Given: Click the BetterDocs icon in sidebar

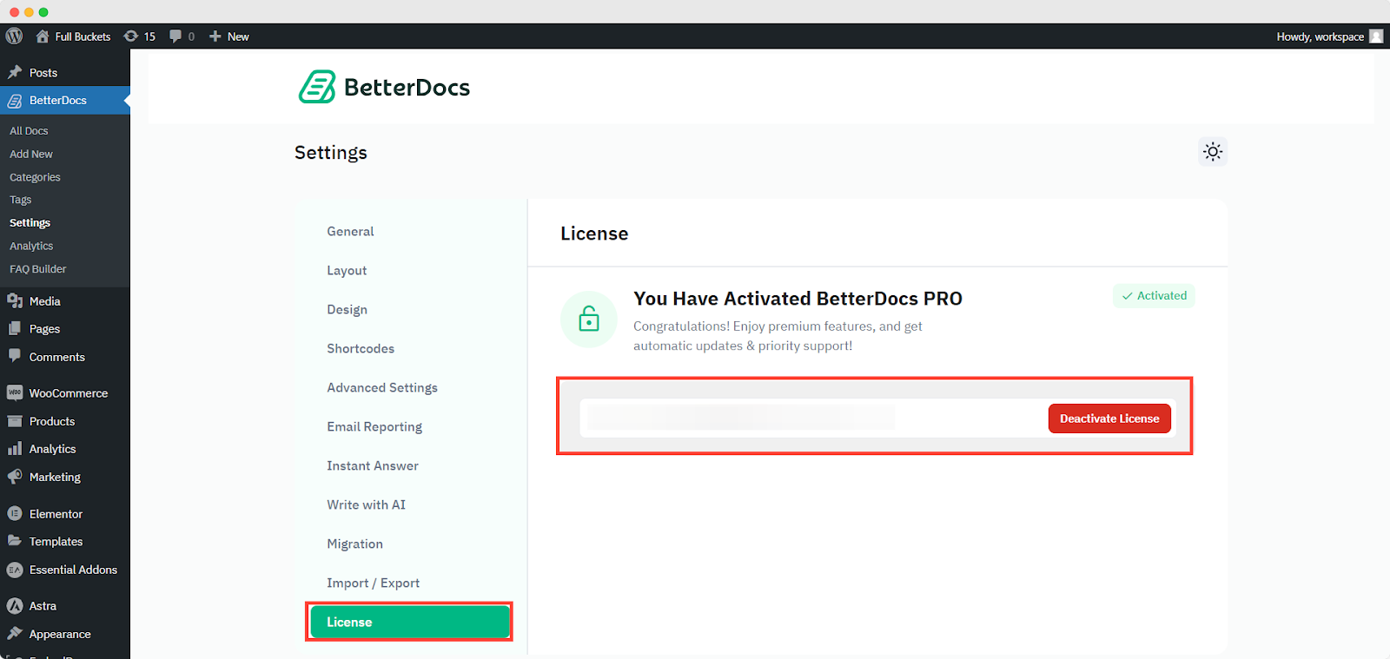Looking at the screenshot, I should [15, 101].
